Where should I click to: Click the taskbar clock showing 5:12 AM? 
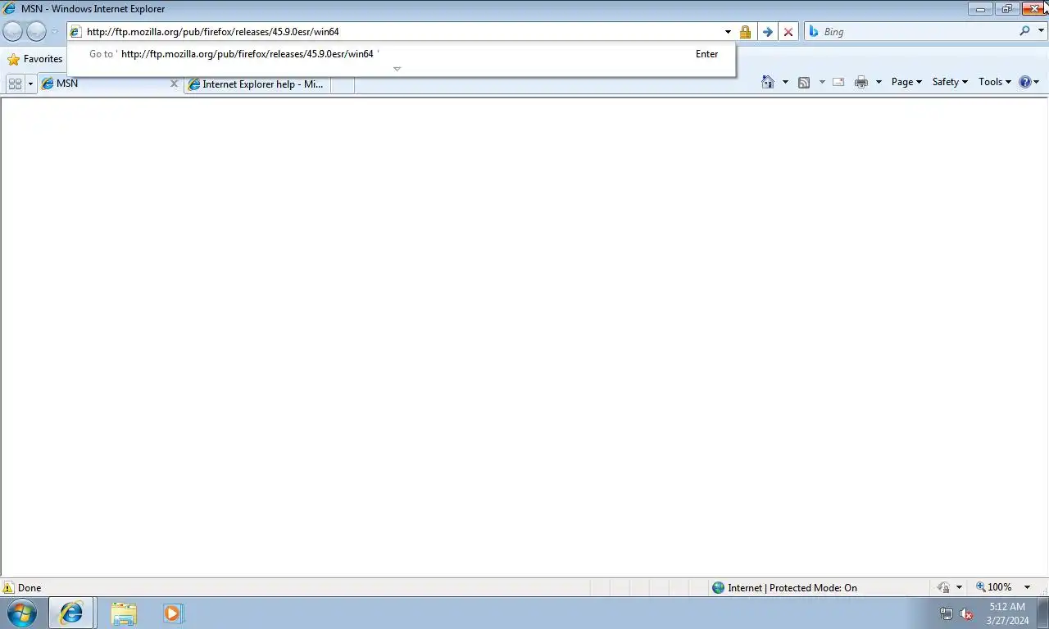point(1007,613)
